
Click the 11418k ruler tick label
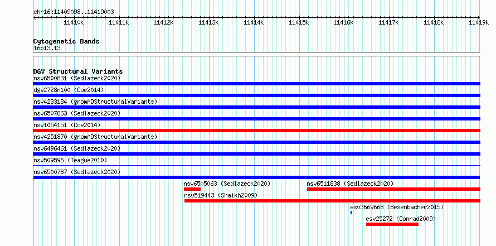pyautogui.click(x=434, y=22)
